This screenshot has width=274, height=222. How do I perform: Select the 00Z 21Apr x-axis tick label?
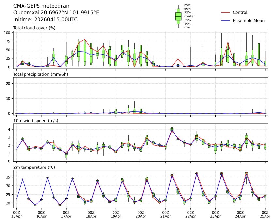[166, 214]
